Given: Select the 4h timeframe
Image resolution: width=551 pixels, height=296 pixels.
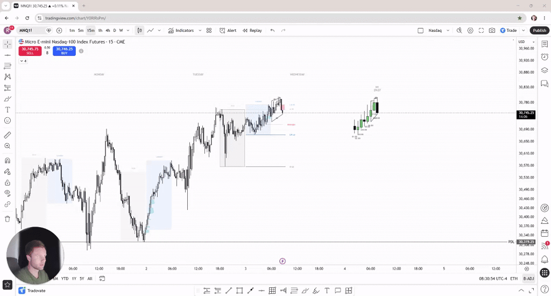Looking at the screenshot, I should pyautogui.click(x=108, y=31).
